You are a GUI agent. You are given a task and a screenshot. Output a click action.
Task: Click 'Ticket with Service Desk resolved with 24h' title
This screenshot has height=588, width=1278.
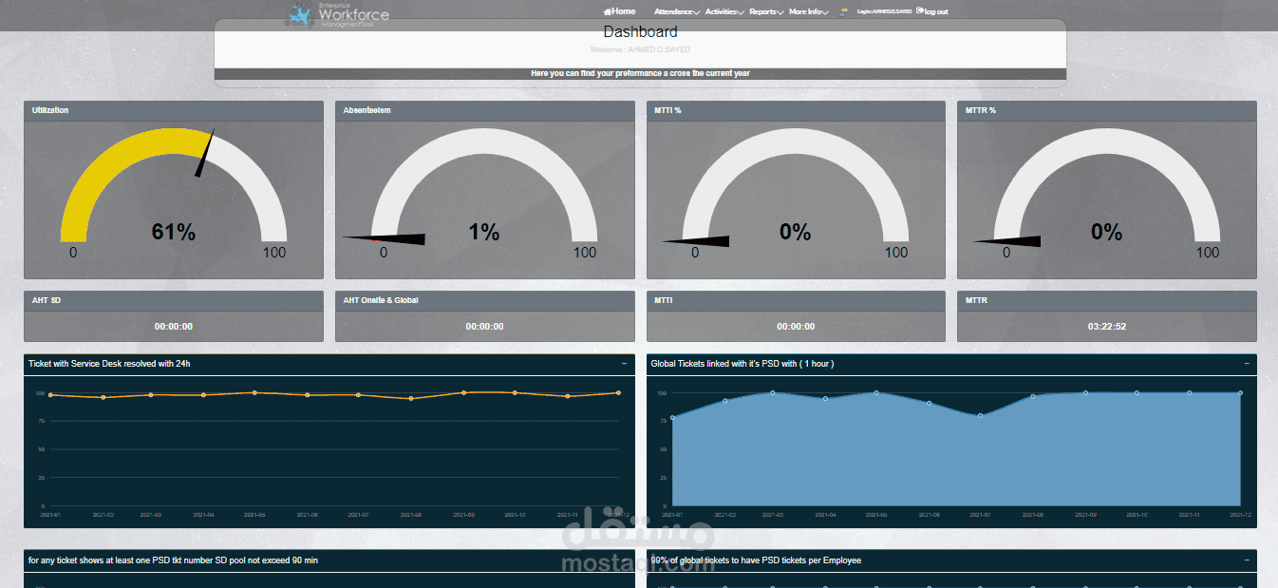tap(109, 364)
